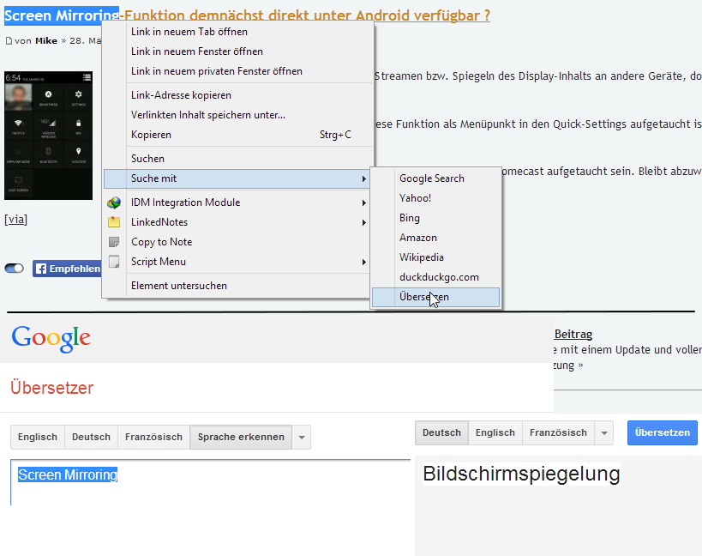Pick 'Google Search' from search submenu
Image resolution: width=702 pixels, height=556 pixels.
pyautogui.click(x=435, y=178)
